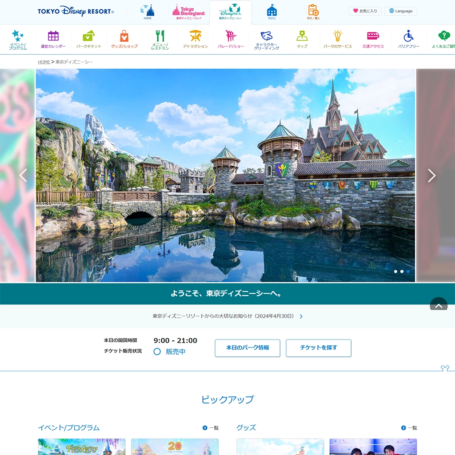Image resolution: width=455 pixels, height=455 pixels.
Task: Open the グッズ 一覧 list link
Action: [x=409, y=428]
